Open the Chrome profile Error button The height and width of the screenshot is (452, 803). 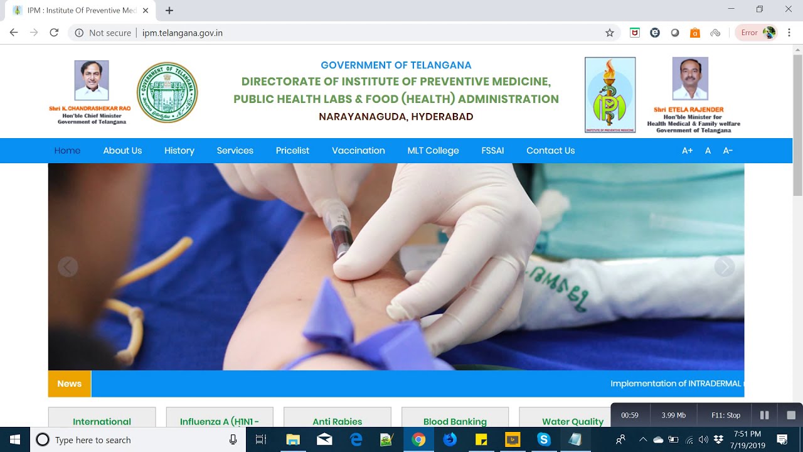pyautogui.click(x=756, y=33)
